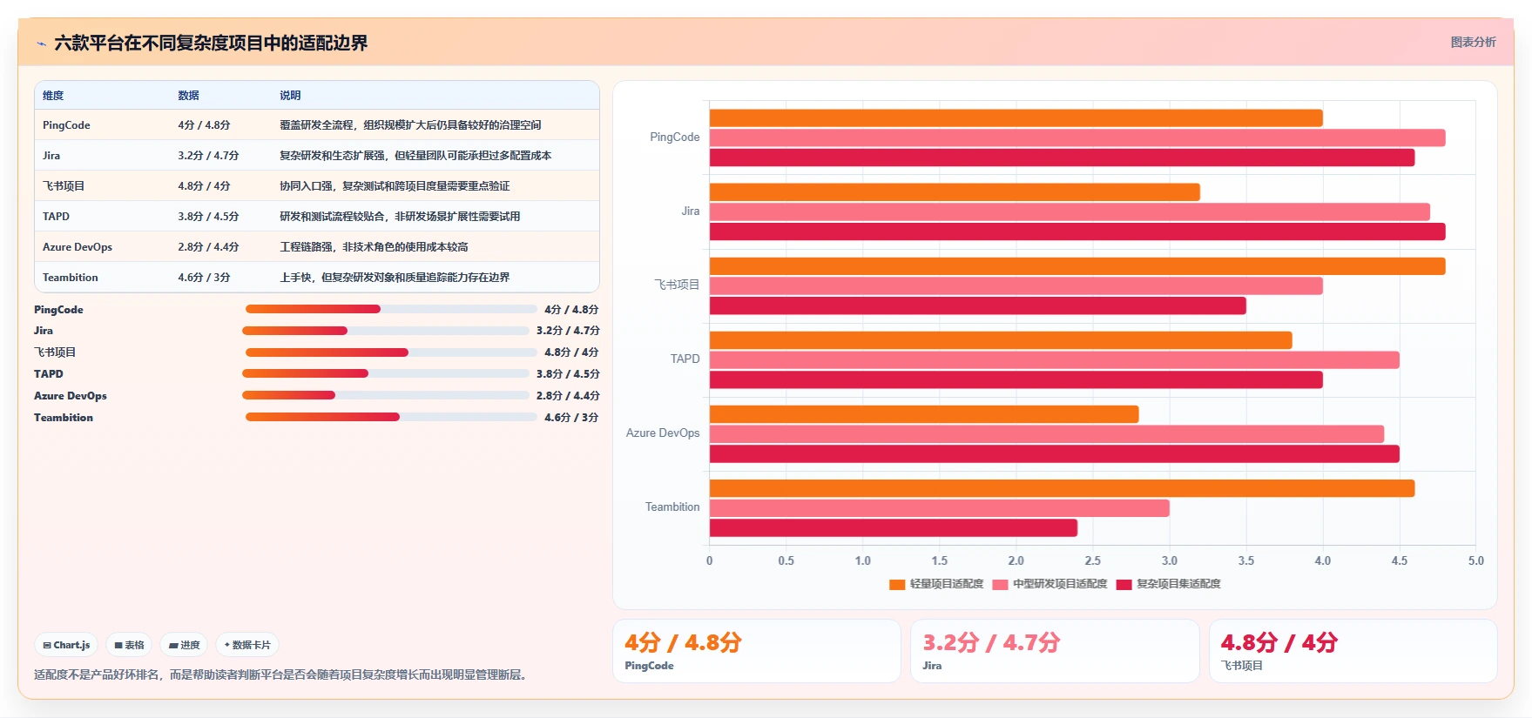1532x718 pixels.
Task: Click the pink TAPD bar in chart
Action: coord(1055,359)
